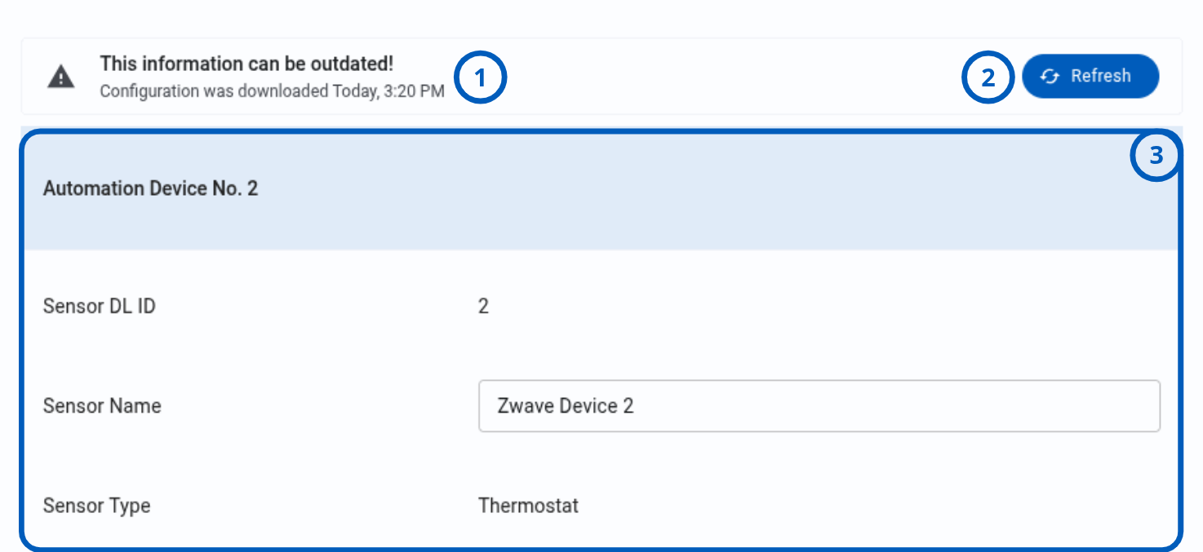This screenshot has width=1203, height=552.
Task: Click the 'Configuration was downloaded' timestamp text
Action: (272, 91)
